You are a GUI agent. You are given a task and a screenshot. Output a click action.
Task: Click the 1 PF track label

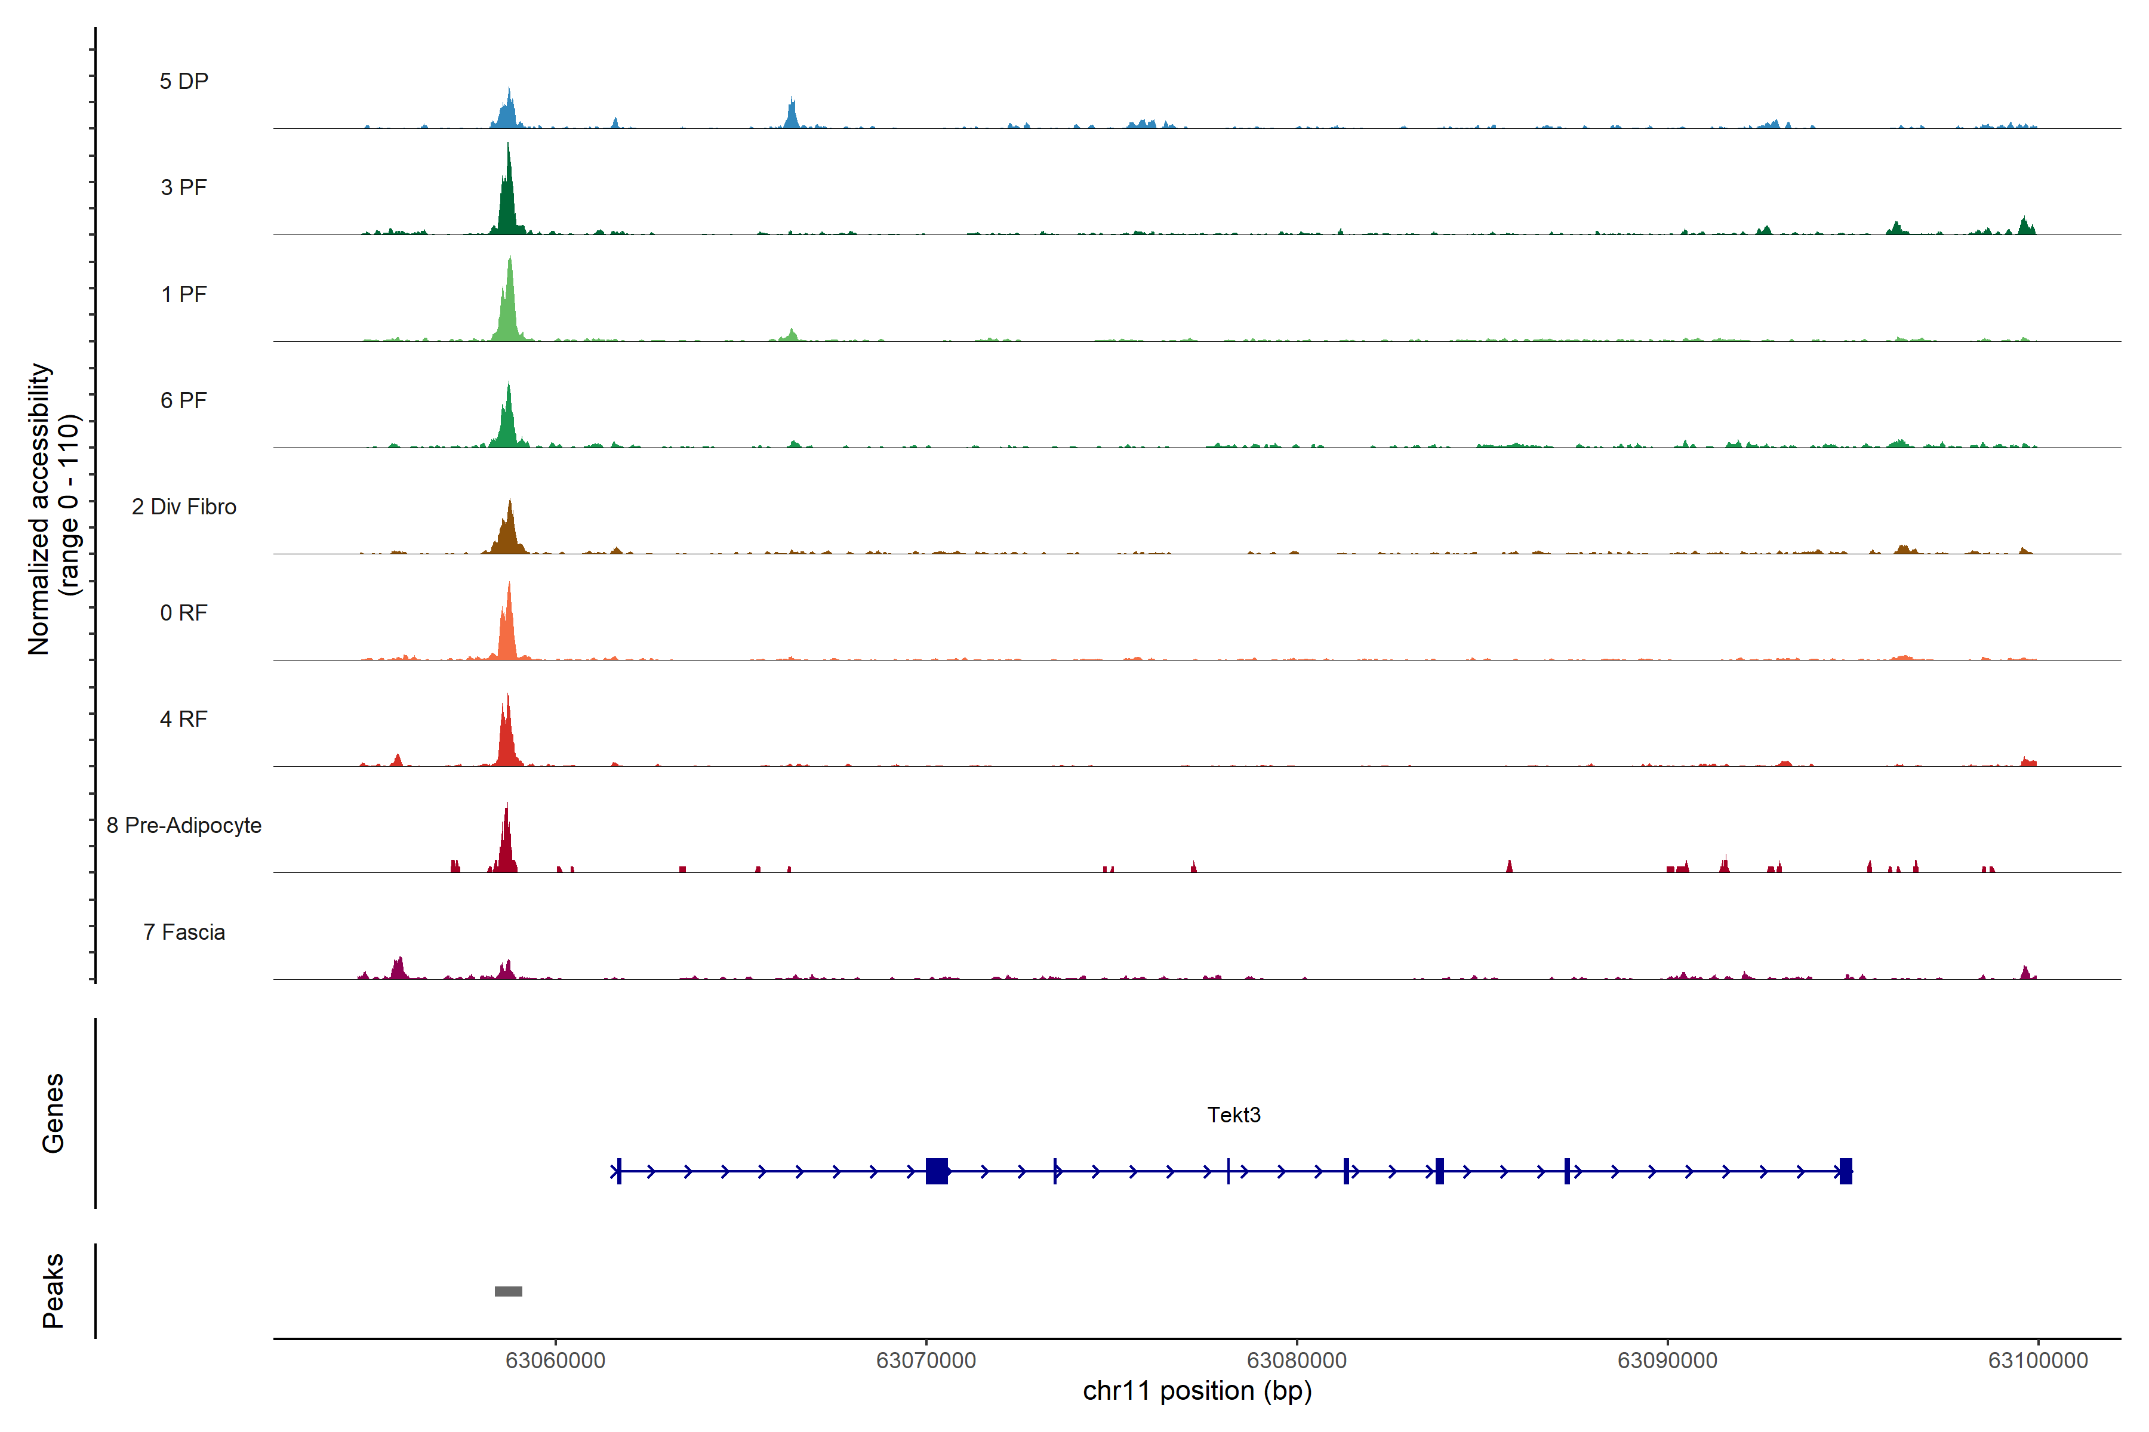coord(184,294)
